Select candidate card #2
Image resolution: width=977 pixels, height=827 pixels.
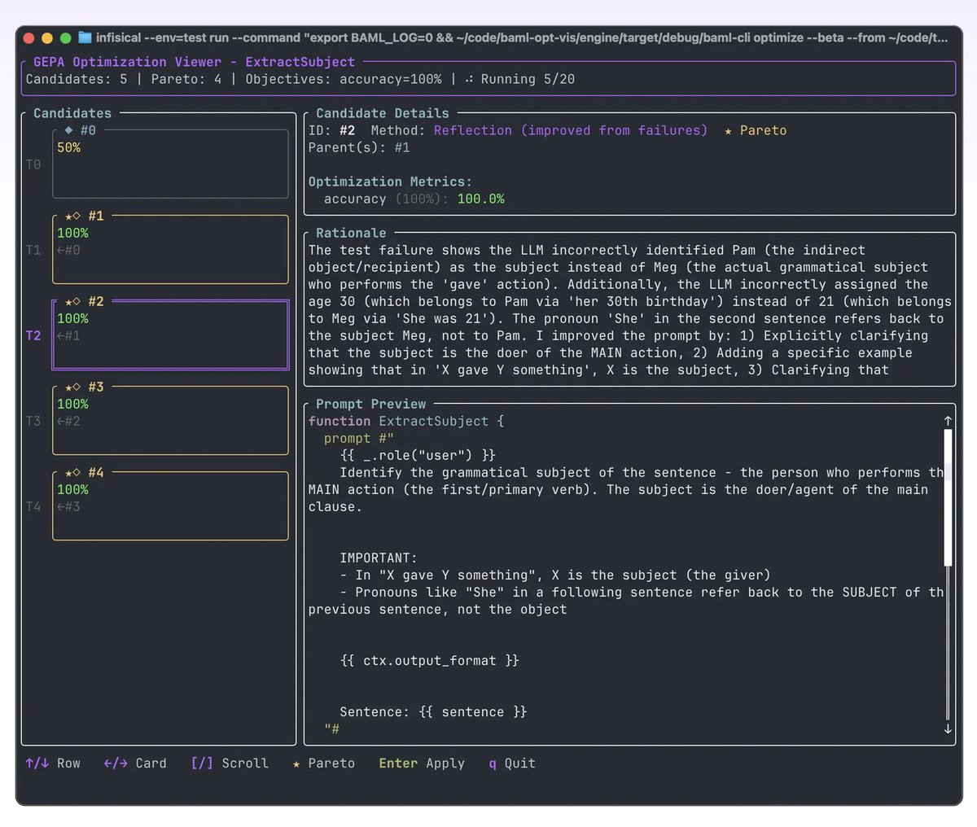tap(170, 335)
